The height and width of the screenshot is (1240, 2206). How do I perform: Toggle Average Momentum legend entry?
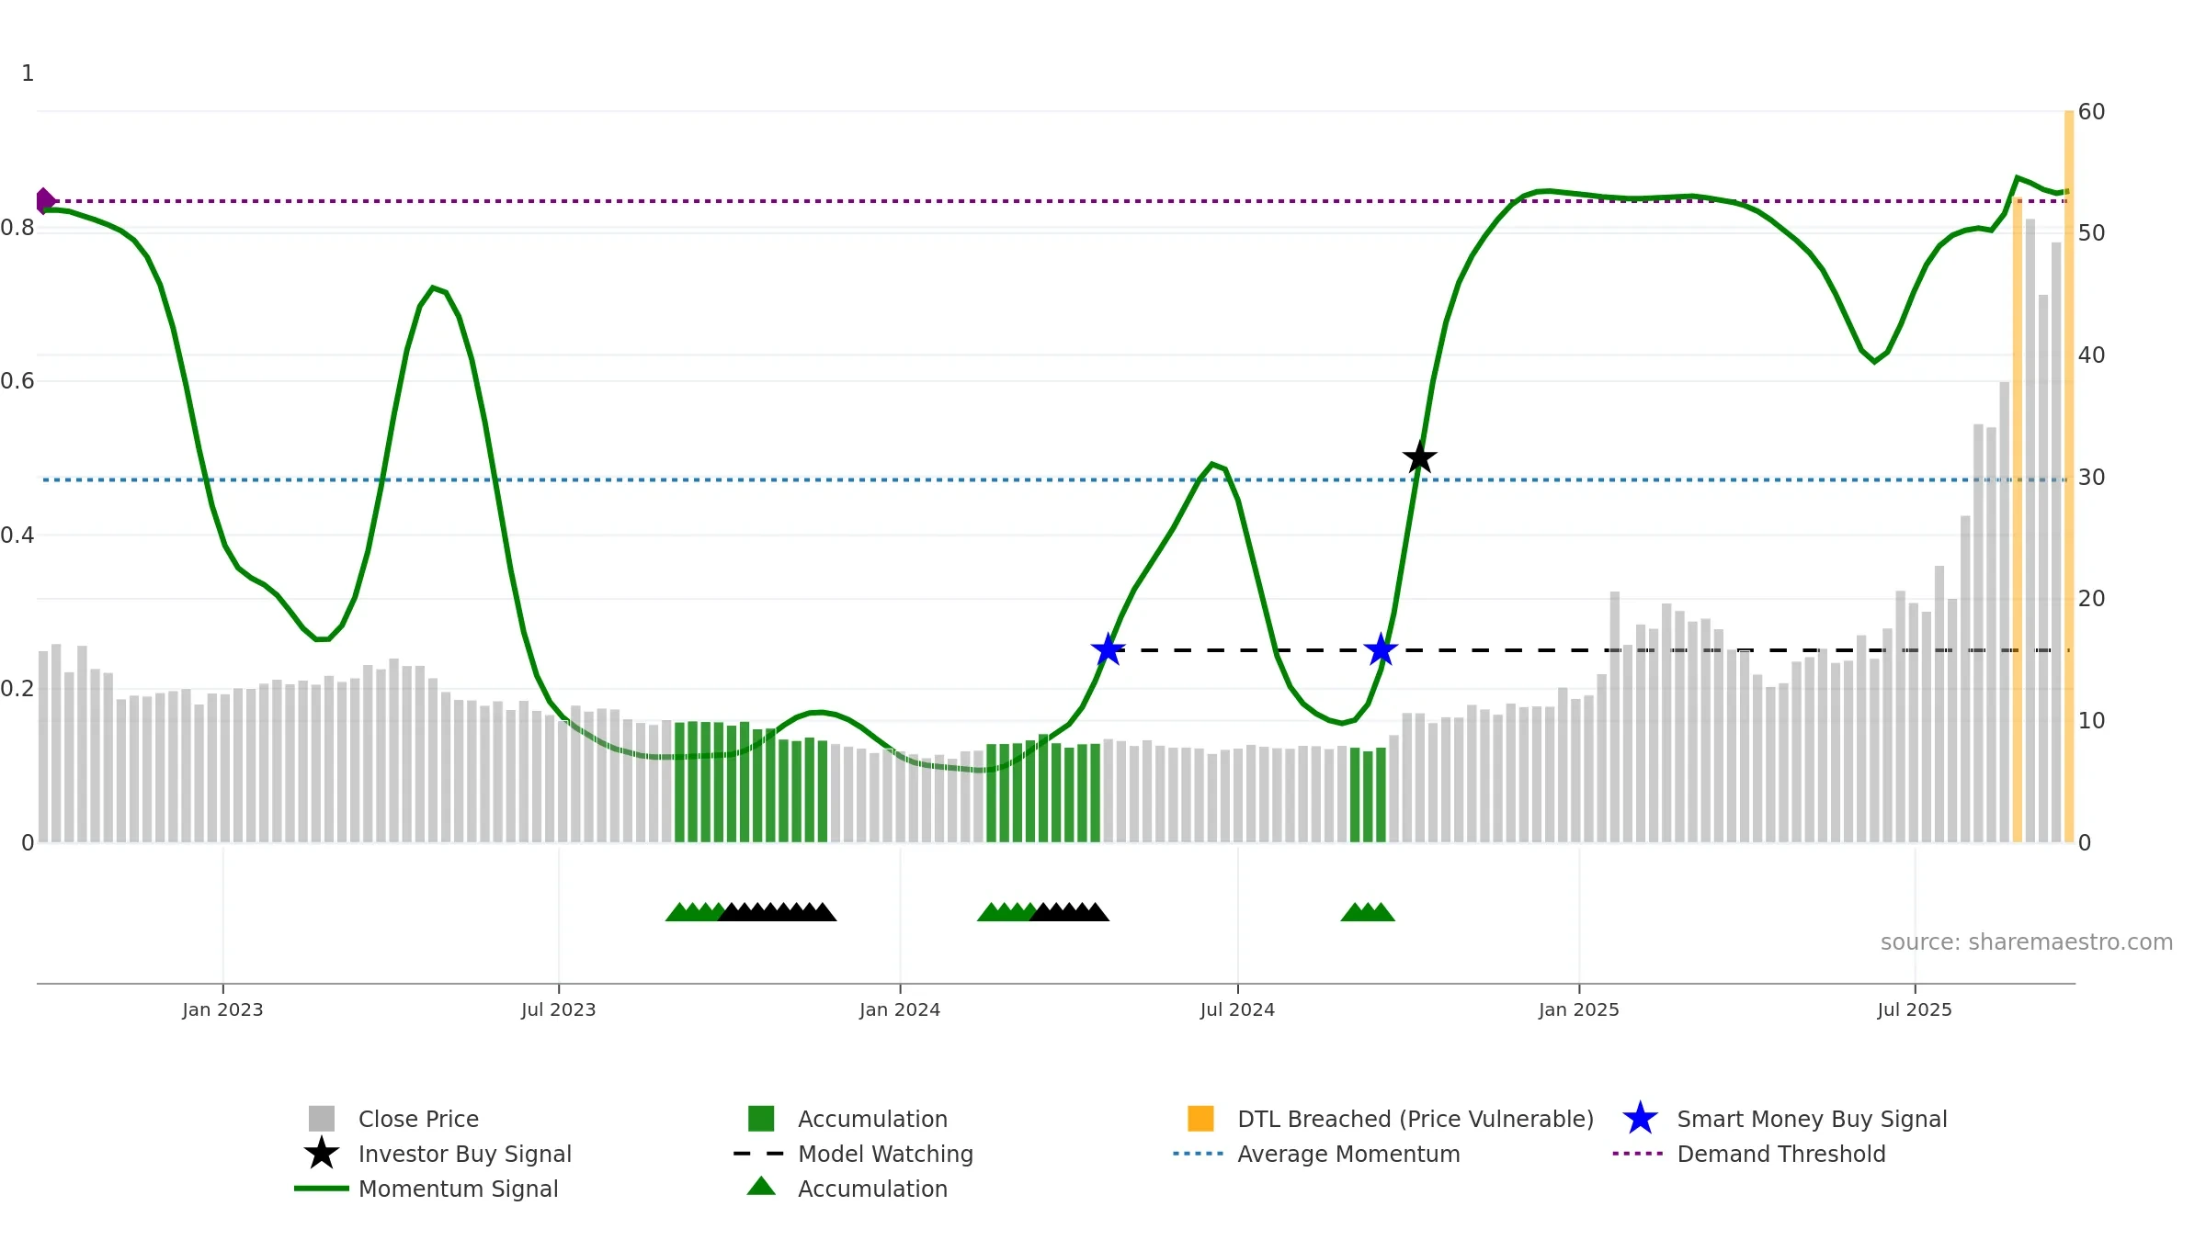(x=1348, y=1154)
